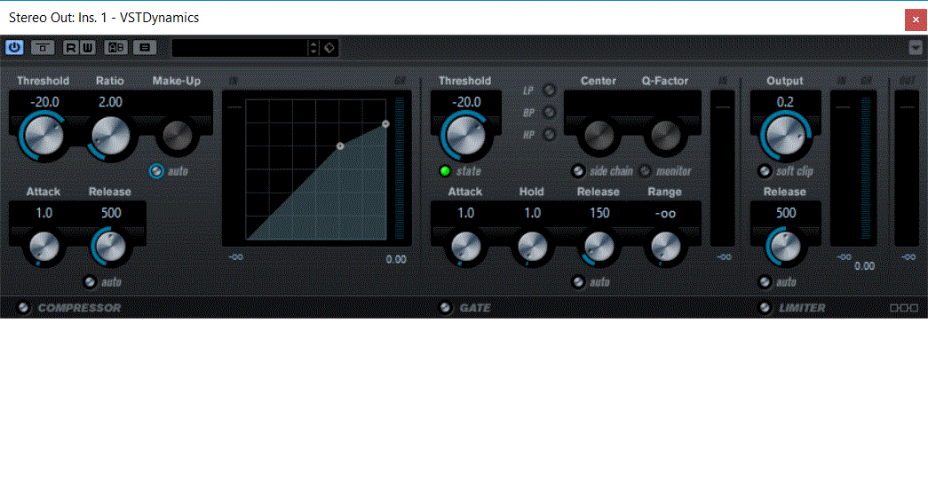
Task: Click gate Range value -oo
Action: tap(665, 214)
